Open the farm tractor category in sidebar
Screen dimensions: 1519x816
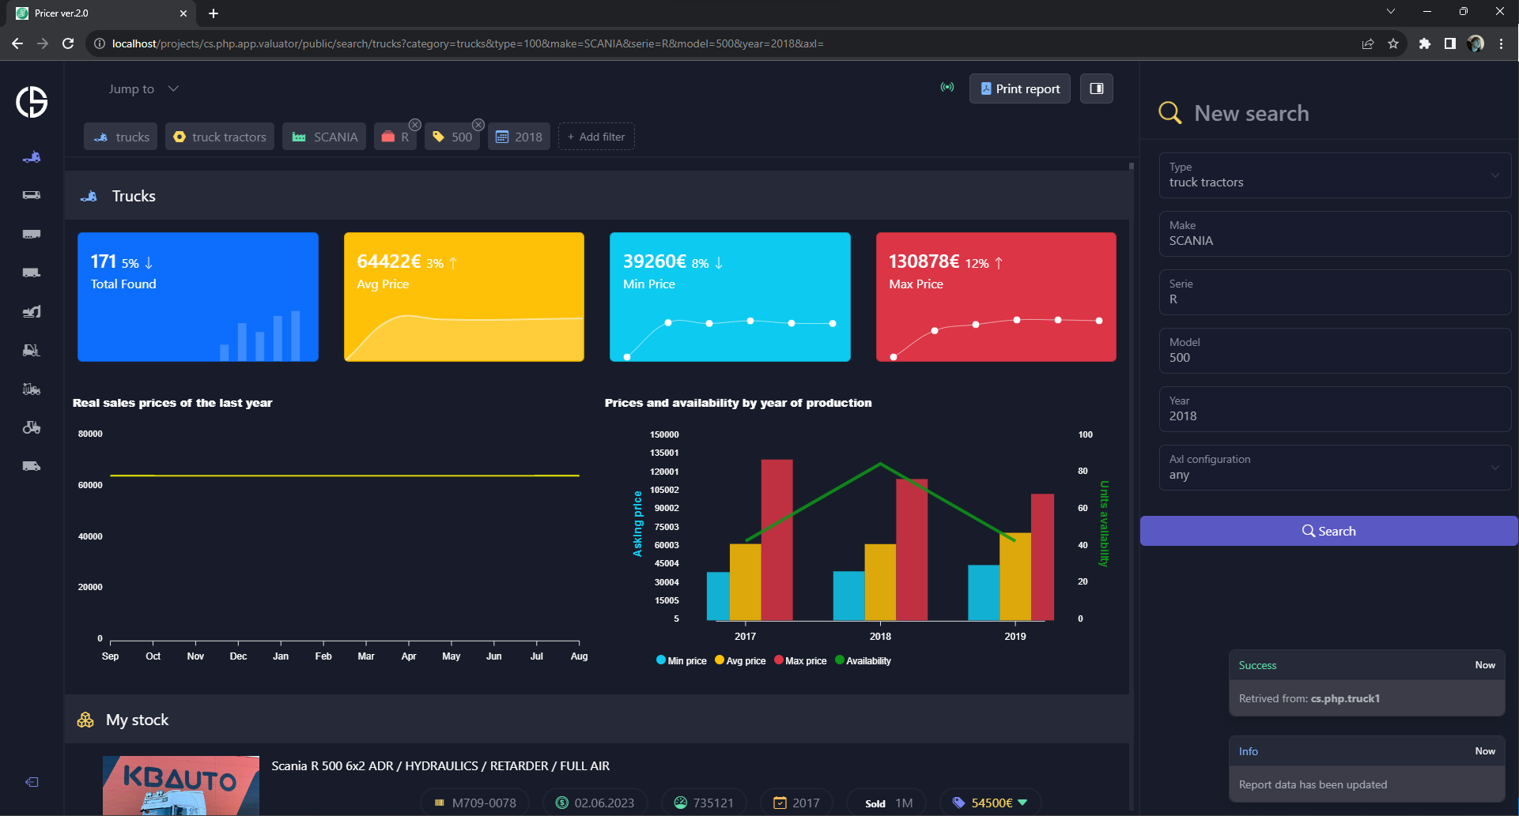click(32, 427)
